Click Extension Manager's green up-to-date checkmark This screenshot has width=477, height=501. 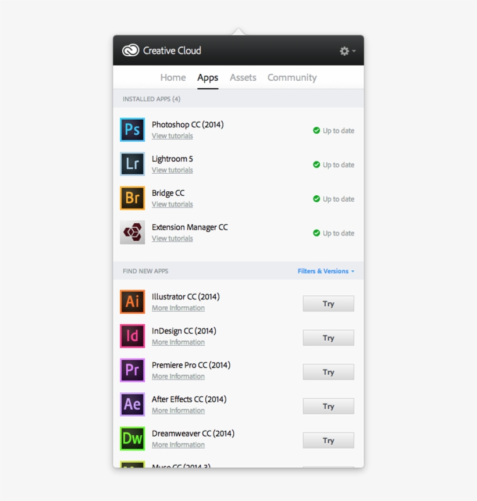click(x=316, y=233)
